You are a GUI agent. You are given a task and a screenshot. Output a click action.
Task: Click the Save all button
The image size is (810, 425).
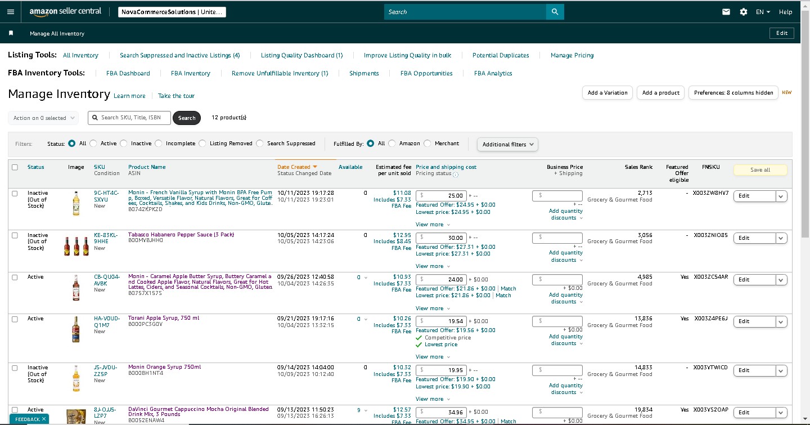click(760, 170)
